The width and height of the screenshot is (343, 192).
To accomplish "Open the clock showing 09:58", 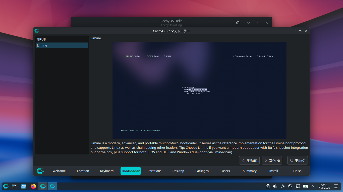I will 323,186.
